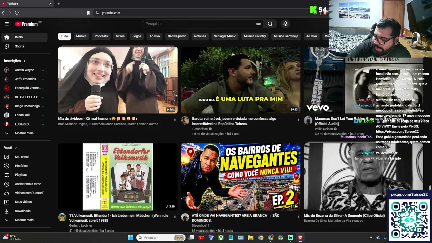Show hidden system tray icons
This screenshot has height=243, width=432.
371,238
